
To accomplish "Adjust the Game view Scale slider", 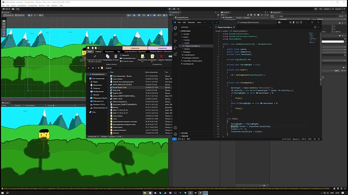I will pyautogui.click(x=63, y=106).
